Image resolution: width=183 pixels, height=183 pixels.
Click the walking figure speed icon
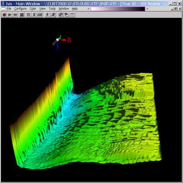(x=47, y=15)
